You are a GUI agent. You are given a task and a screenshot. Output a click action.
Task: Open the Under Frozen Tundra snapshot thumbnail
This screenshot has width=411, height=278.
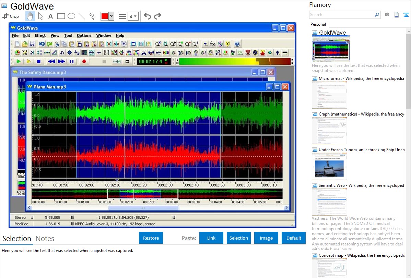329,166
